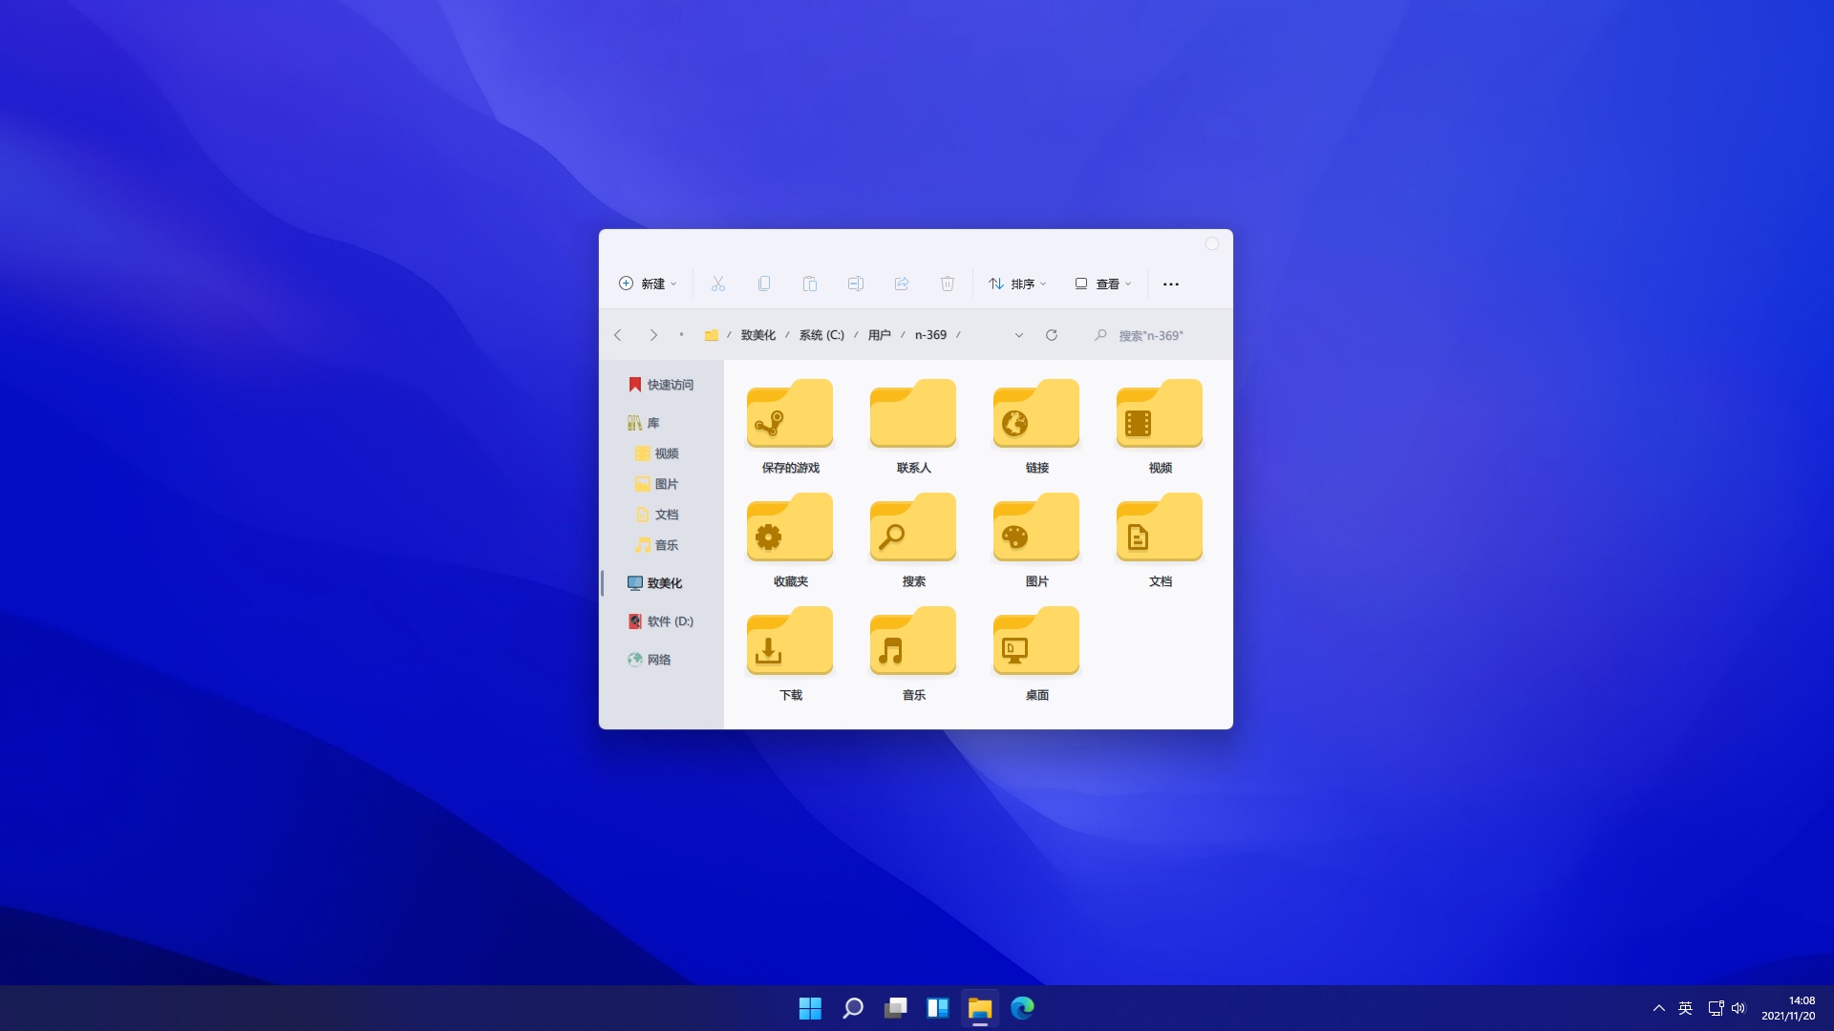Select 音乐 under library in sidebar
The image size is (1834, 1031).
657,545
